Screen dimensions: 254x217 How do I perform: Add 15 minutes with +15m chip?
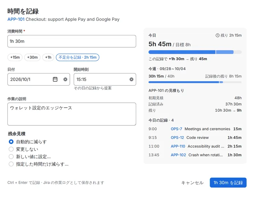click(15, 57)
